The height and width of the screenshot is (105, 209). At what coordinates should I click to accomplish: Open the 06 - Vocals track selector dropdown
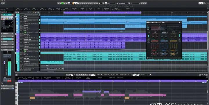(144, 75)
